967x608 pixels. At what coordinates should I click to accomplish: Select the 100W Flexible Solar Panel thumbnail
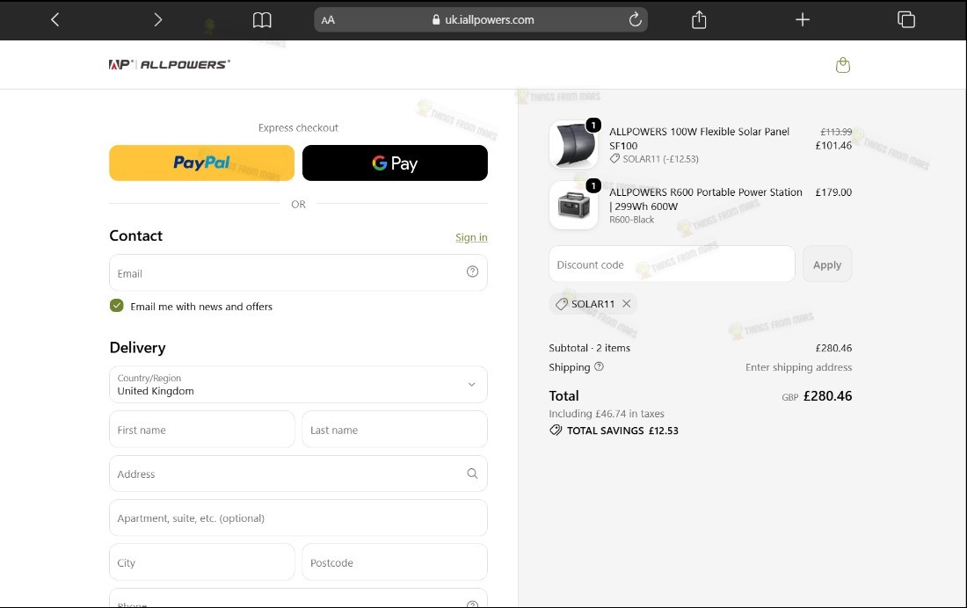click(x=573, y=144)
